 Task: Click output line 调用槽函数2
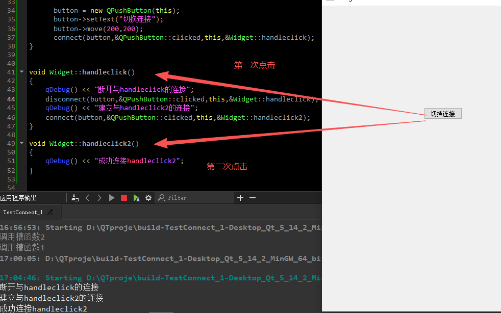pos(22,237)
